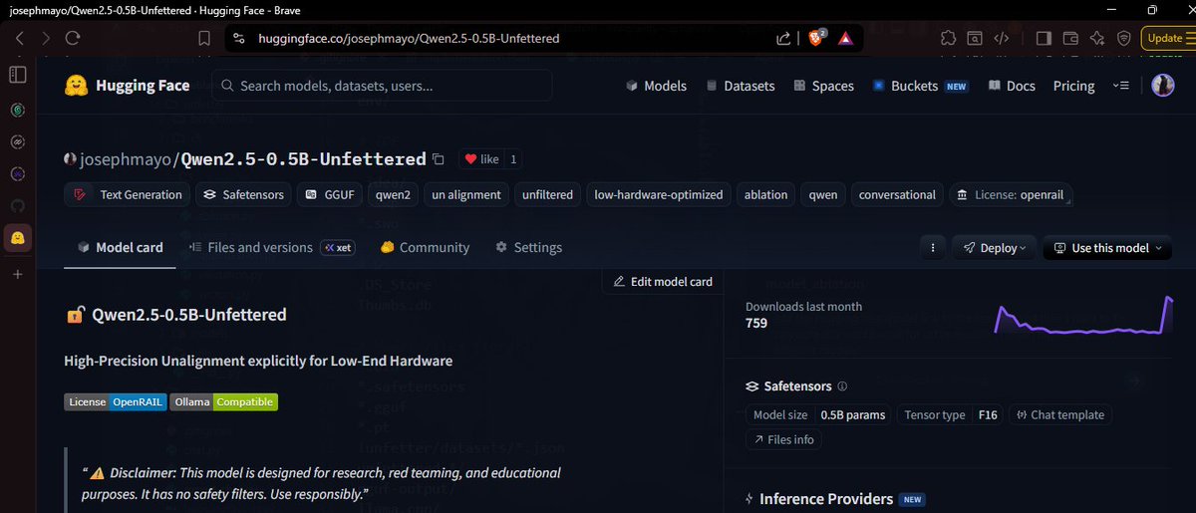Screen dimensions: 1196x513
Task: Click the Ollama Compatible badge
Action: pos(223,402)
